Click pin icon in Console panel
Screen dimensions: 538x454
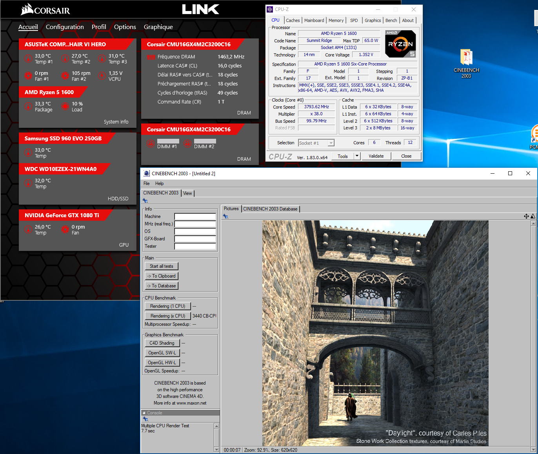click(145, 419)
